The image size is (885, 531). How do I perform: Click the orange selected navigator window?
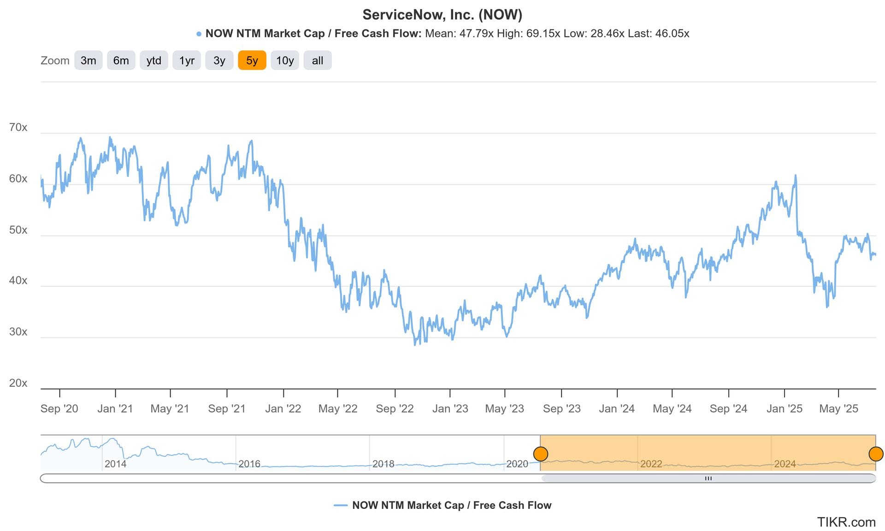click(708, 453)
